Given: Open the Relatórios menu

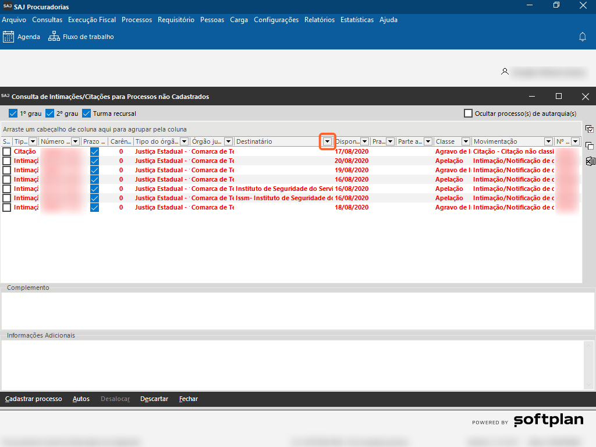Looking at the screenshot, I should (319, 20).
